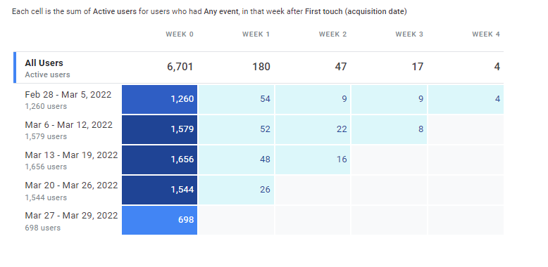548x267 pixels.
Task: Select the Mar 13 - Mar 19, 2022 cohort
Action: click(71, 155)
